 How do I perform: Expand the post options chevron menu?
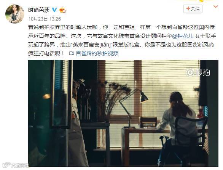coord(216,6)
